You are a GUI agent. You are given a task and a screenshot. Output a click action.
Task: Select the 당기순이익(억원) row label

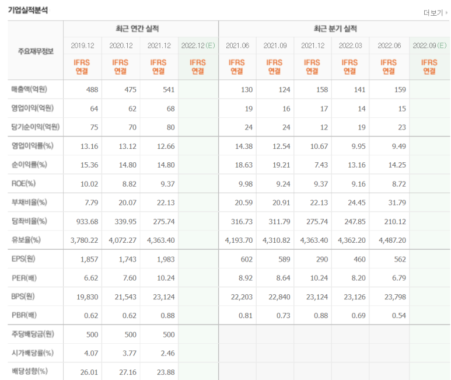(36, 127)
